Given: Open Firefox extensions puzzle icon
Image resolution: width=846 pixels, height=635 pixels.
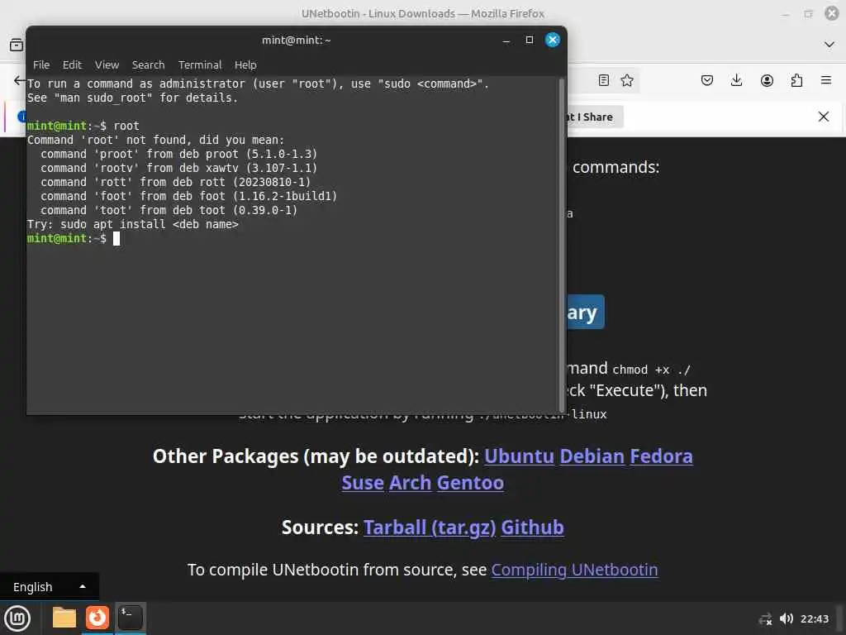Looking at the screenshot, I should [796, 80].
